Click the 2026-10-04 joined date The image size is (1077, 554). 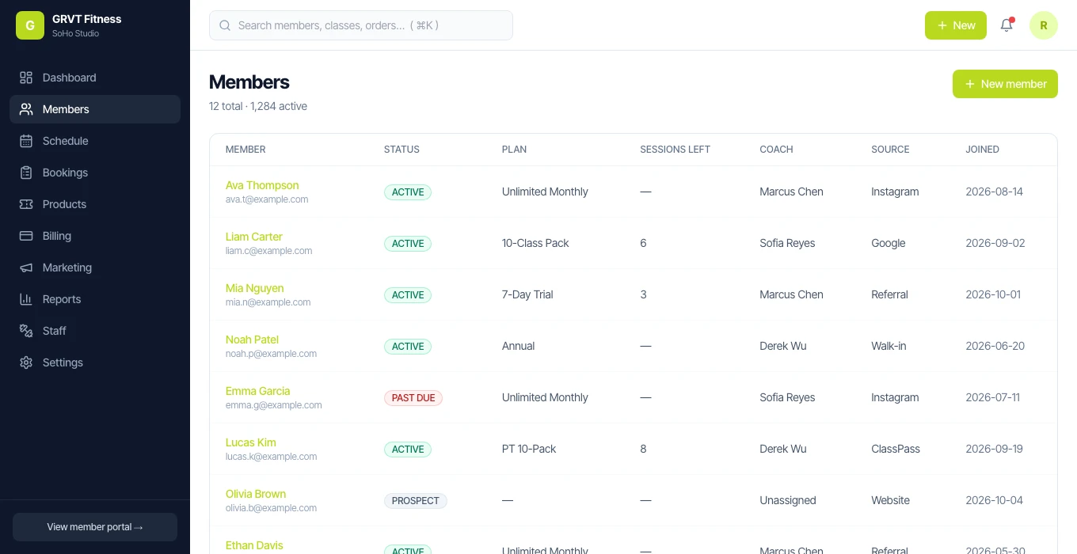(995, 500)
